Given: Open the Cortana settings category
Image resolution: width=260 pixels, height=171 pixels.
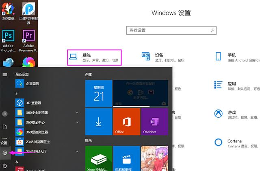Looking at the screenshot, I should pyautogui.click(x=237, y=143).
